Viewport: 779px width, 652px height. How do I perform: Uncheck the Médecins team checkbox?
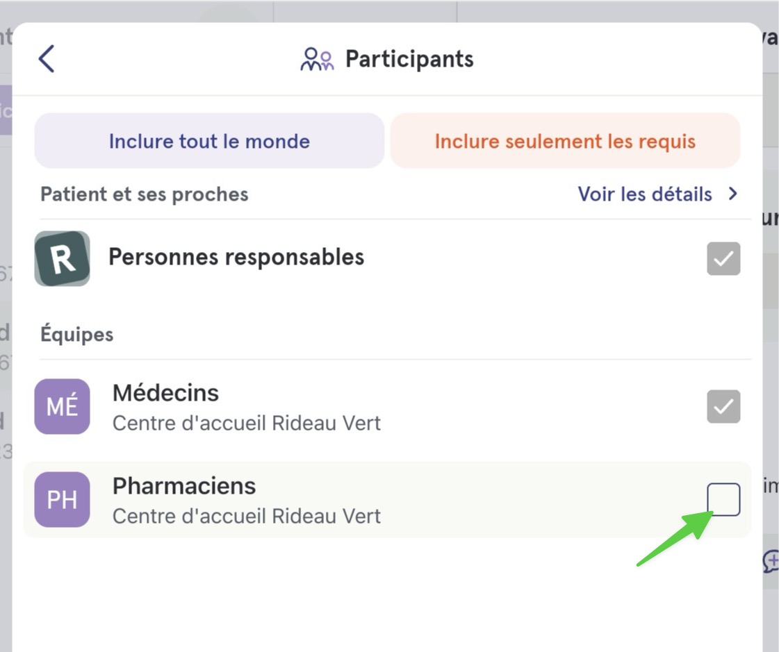click(723, 406)
